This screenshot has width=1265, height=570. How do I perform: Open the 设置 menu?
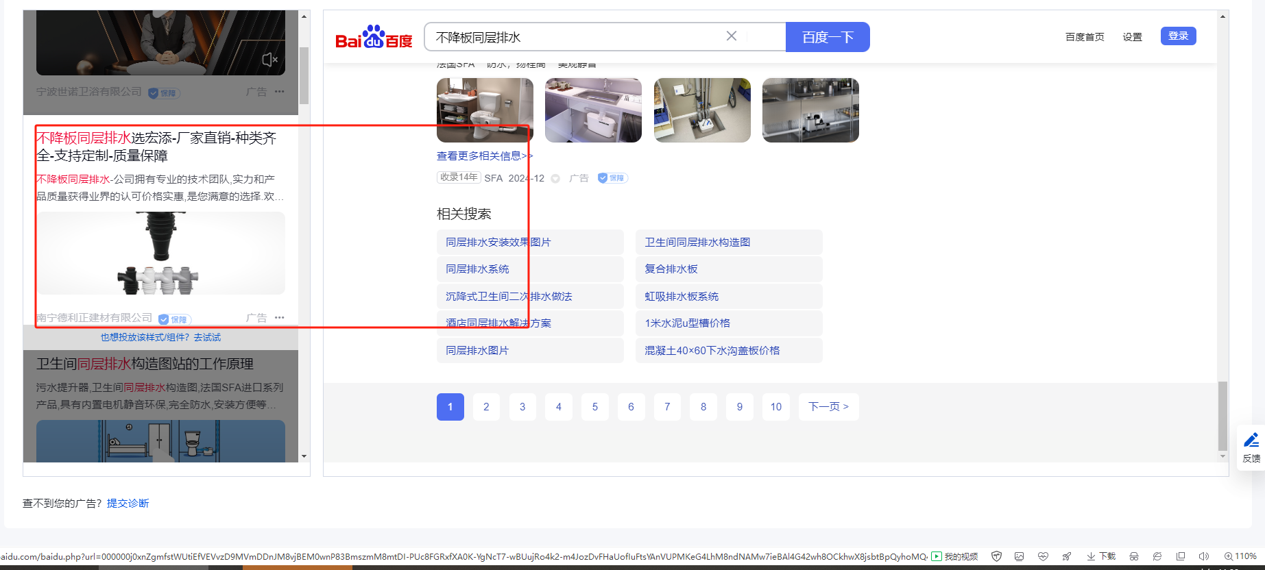(x=1132, y=37)
